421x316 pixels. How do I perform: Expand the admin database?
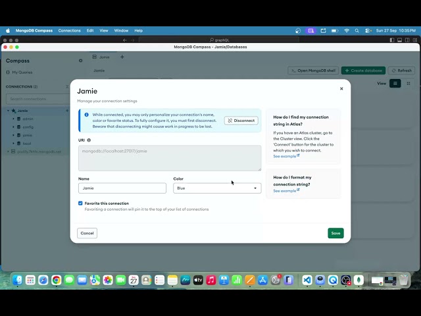pos(13,118)
